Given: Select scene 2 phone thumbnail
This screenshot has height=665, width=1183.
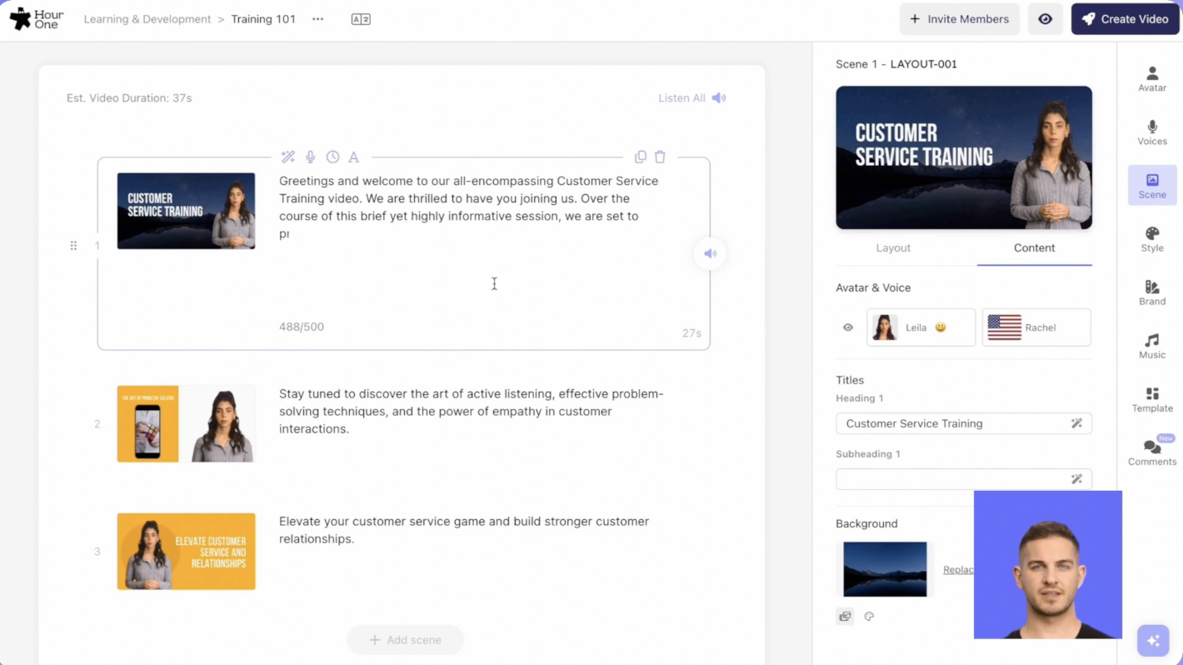Looking at the screenshot, I should coord(147,424).
